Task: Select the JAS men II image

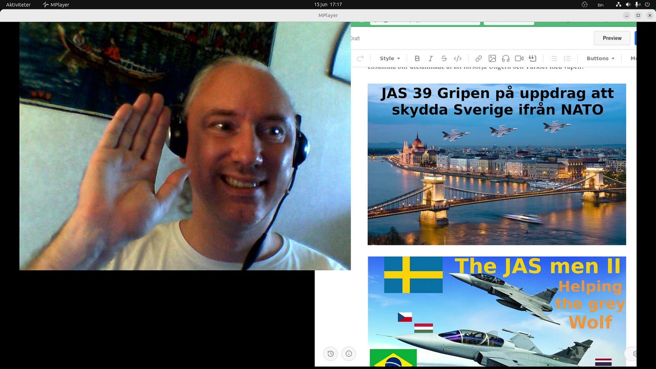Action: (497, 311)
